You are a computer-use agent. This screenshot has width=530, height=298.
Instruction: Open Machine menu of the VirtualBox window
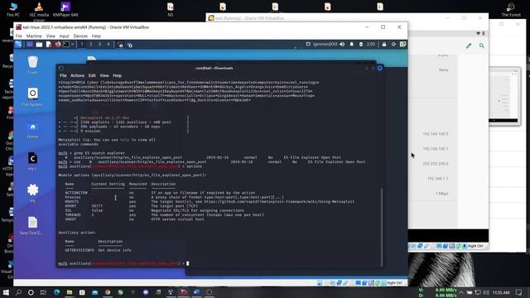[x=34, y=36]
